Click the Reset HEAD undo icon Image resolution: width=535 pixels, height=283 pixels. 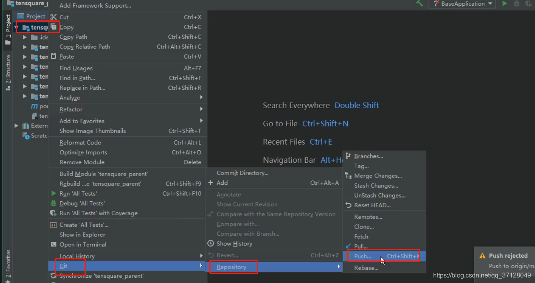point(348,205)
